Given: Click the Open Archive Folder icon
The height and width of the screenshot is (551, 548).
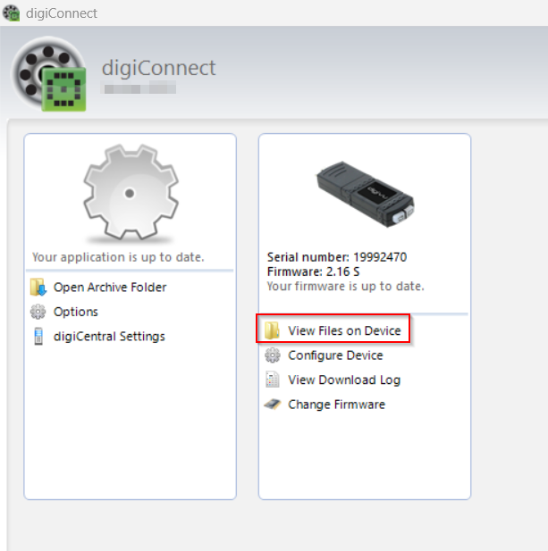Looking at the screenshot, I should click(x=38, y=287).
